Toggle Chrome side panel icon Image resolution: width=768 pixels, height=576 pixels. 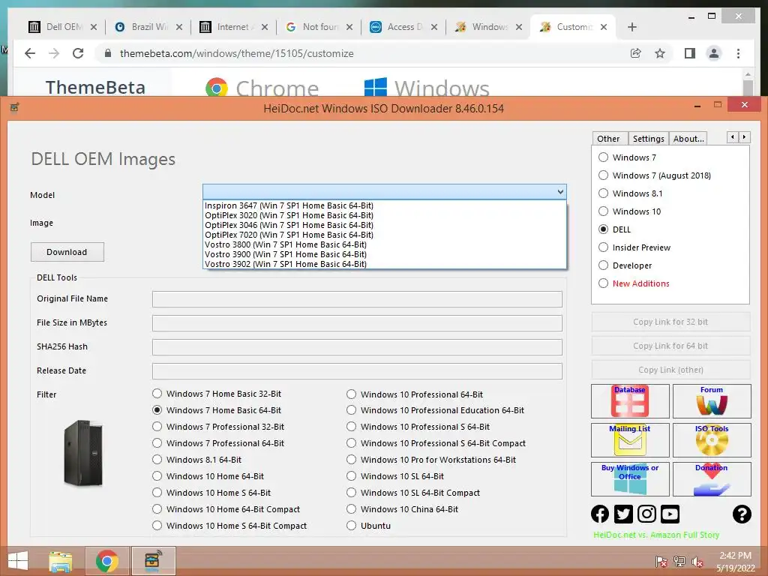690,53
